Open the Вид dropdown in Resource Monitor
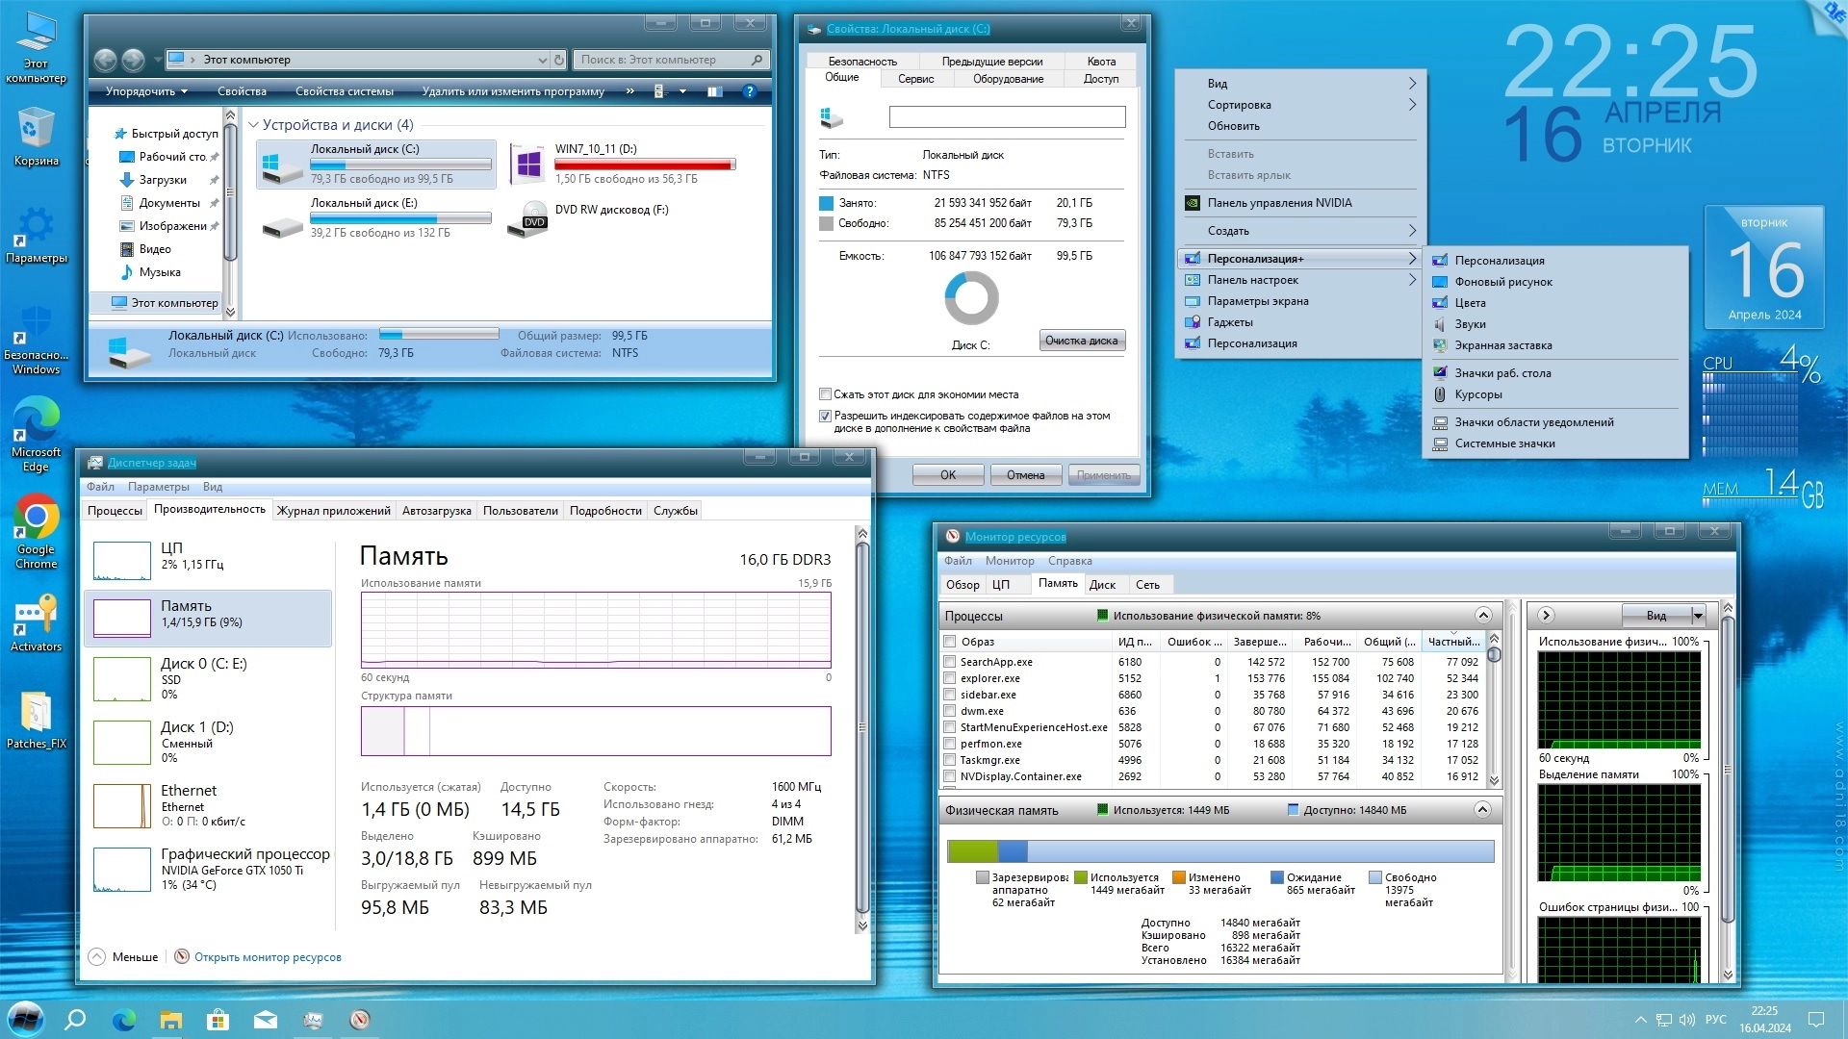Screen dimensions: 1848x1039 tap(1698, 616)
